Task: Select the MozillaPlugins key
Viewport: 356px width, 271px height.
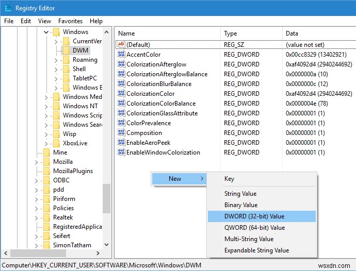Action: 73,171
